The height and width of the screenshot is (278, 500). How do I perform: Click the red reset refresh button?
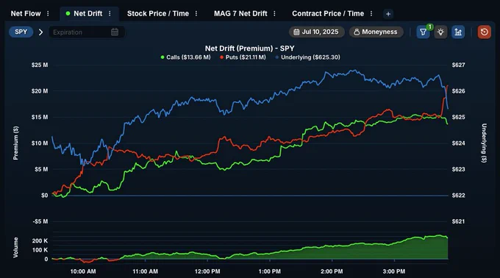pyautogui.click(x=484, y=32)
